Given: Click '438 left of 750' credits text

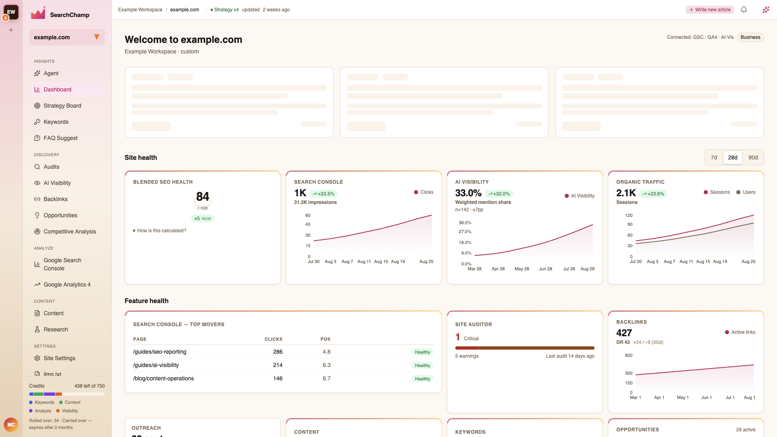Looking at the screenshot, I should click(x=89, y=386).
